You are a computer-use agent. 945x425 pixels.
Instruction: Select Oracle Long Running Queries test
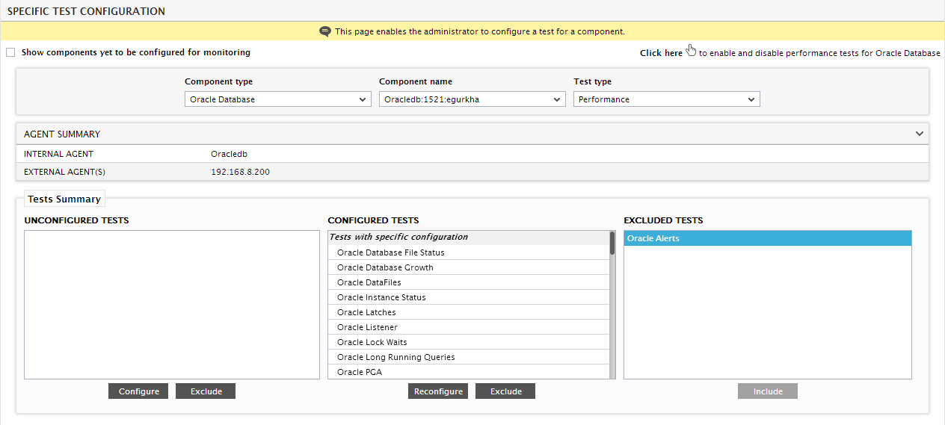click(x=469, y=357)
